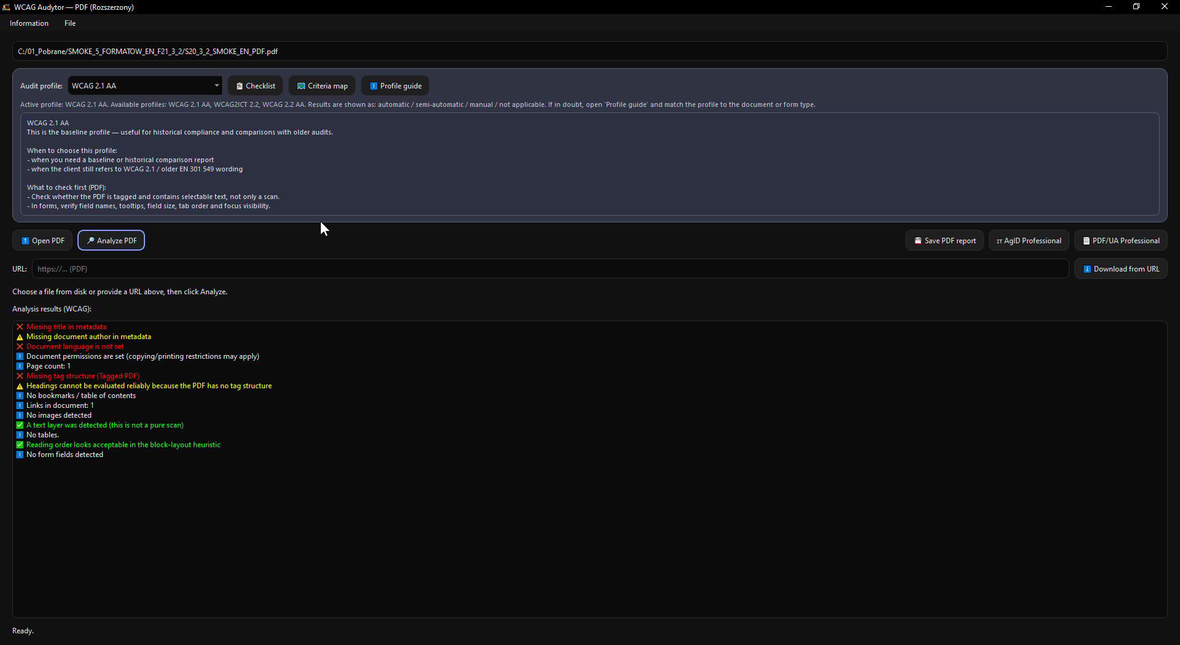Select 'Document language is not set' text
The image size is (1180, 645).
pyautogui.click(x=75, y=346)
